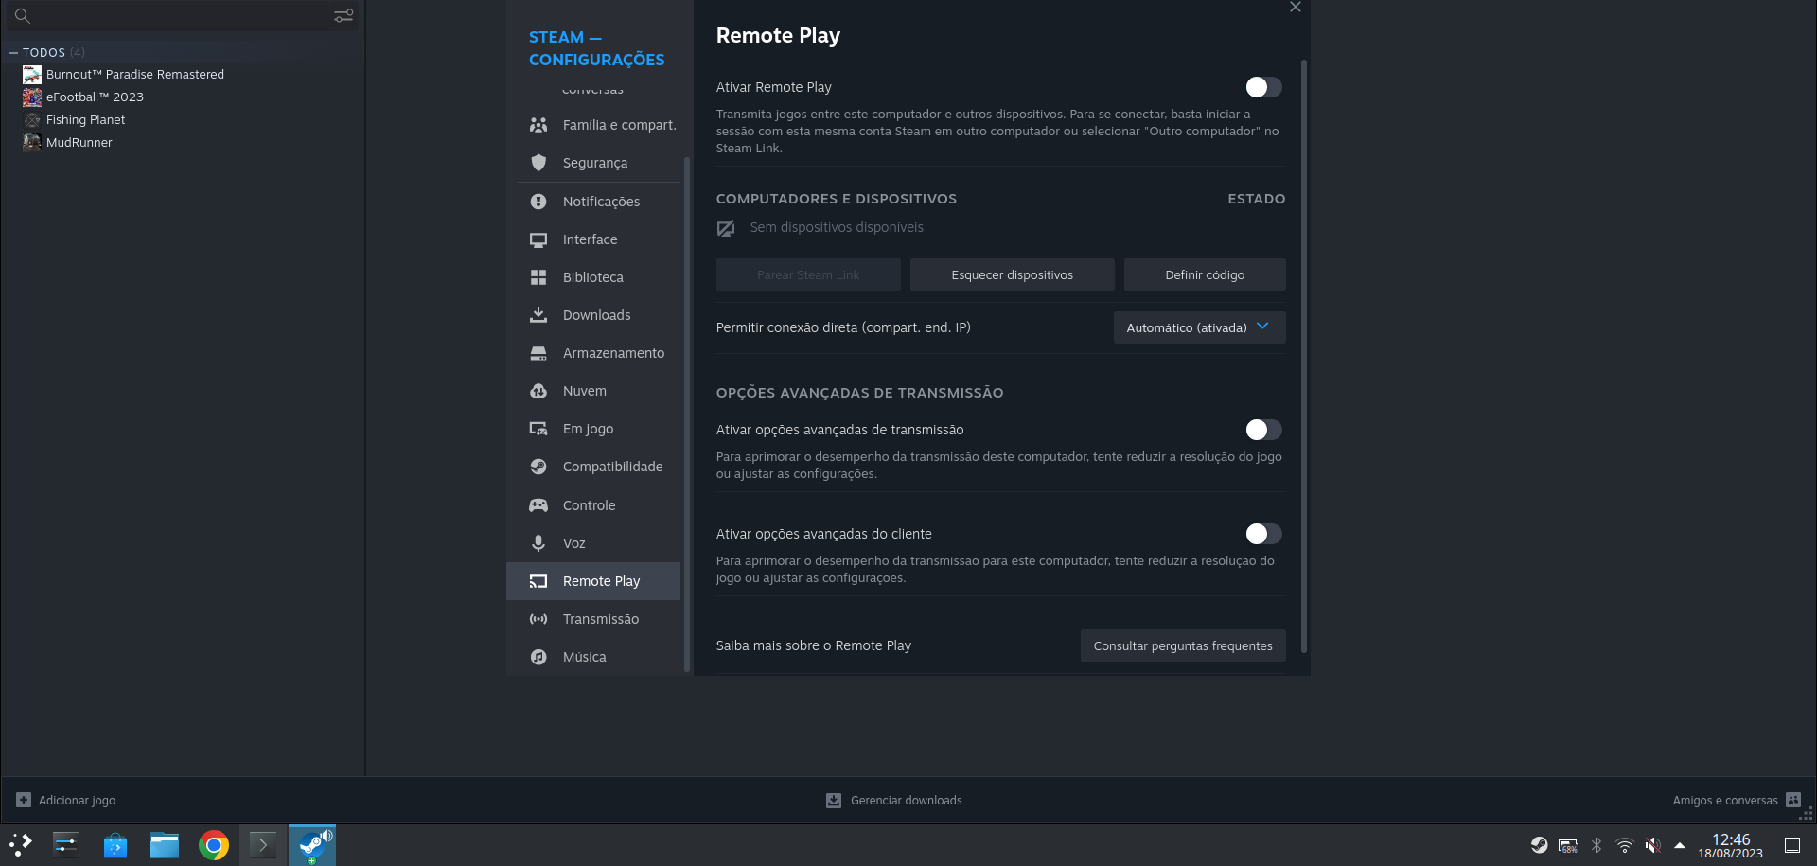
Task: Open the Música settings section
Action: click(585, 657)
